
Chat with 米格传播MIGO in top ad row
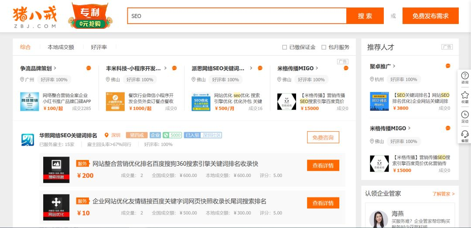pyautogui.click(x=346, y=68)
